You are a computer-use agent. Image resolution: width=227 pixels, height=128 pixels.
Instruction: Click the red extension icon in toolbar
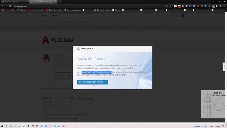198,6
